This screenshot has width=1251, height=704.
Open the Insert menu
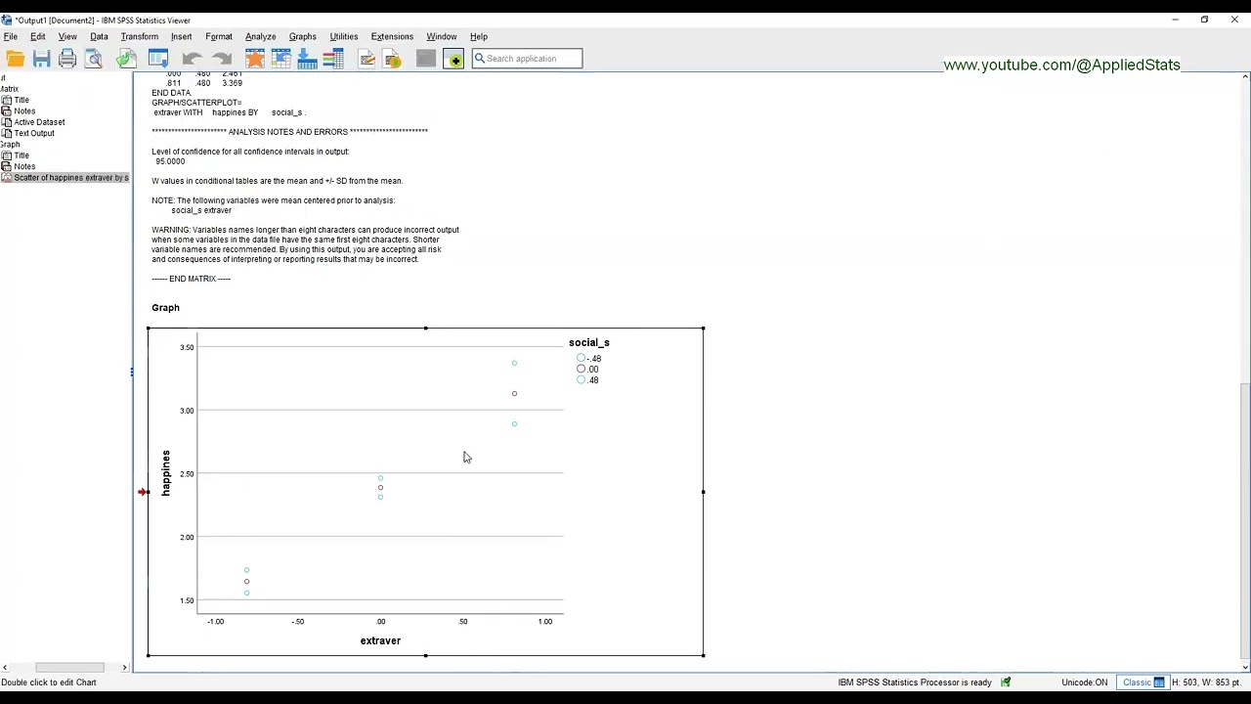[x=182, y=36]
